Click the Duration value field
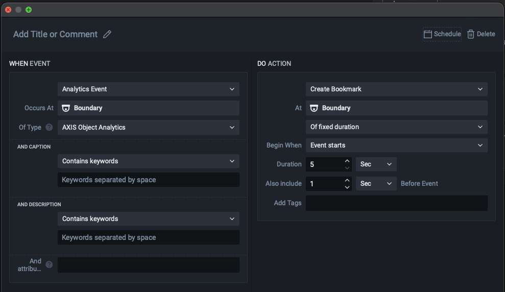 point(324,164)
